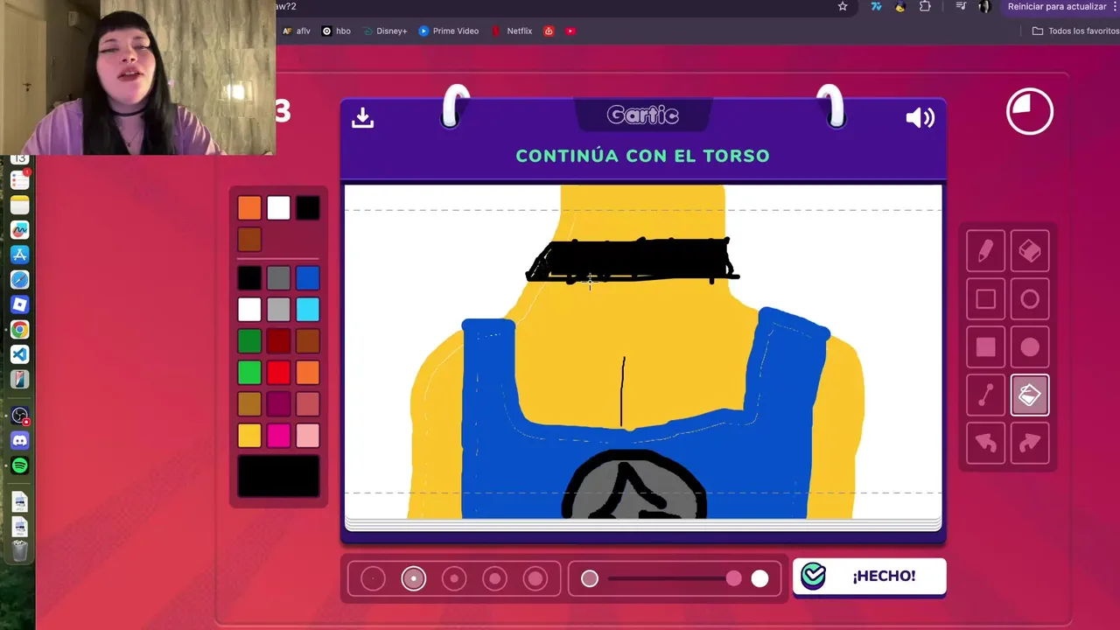Screen dimensions: 1120x630
Task: Choose the dark gray palette color
Action: click(278, 278)
